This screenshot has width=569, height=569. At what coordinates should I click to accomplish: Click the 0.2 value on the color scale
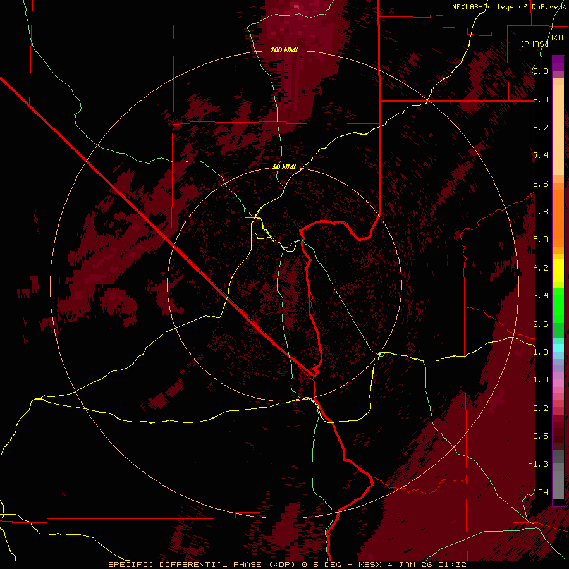541,408
